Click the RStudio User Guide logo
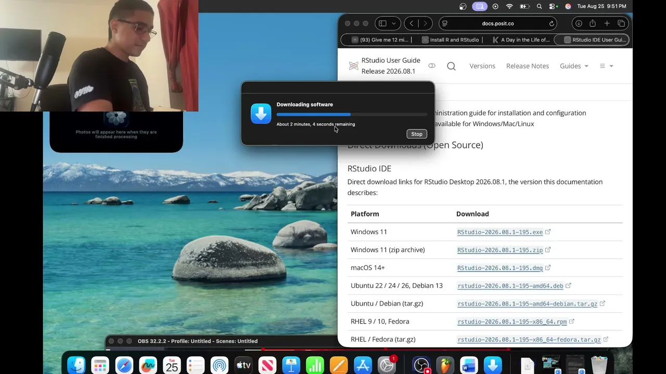666x374 pixels. point(354,66)
